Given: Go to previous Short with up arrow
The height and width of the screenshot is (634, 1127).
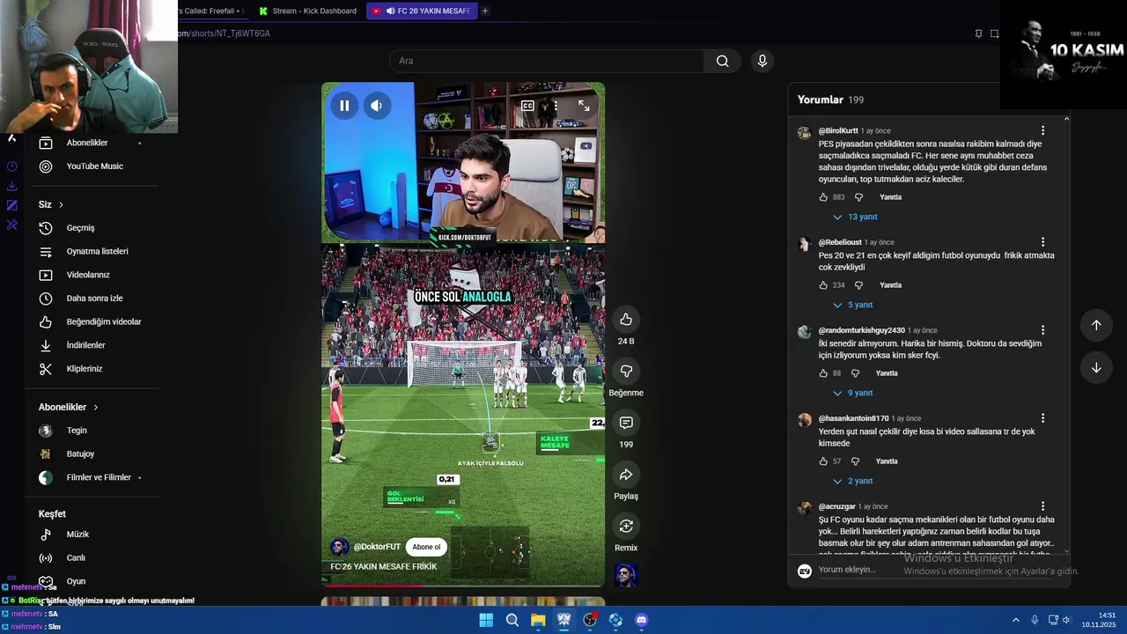Looking at the screenshot, I should [1096, 325].
